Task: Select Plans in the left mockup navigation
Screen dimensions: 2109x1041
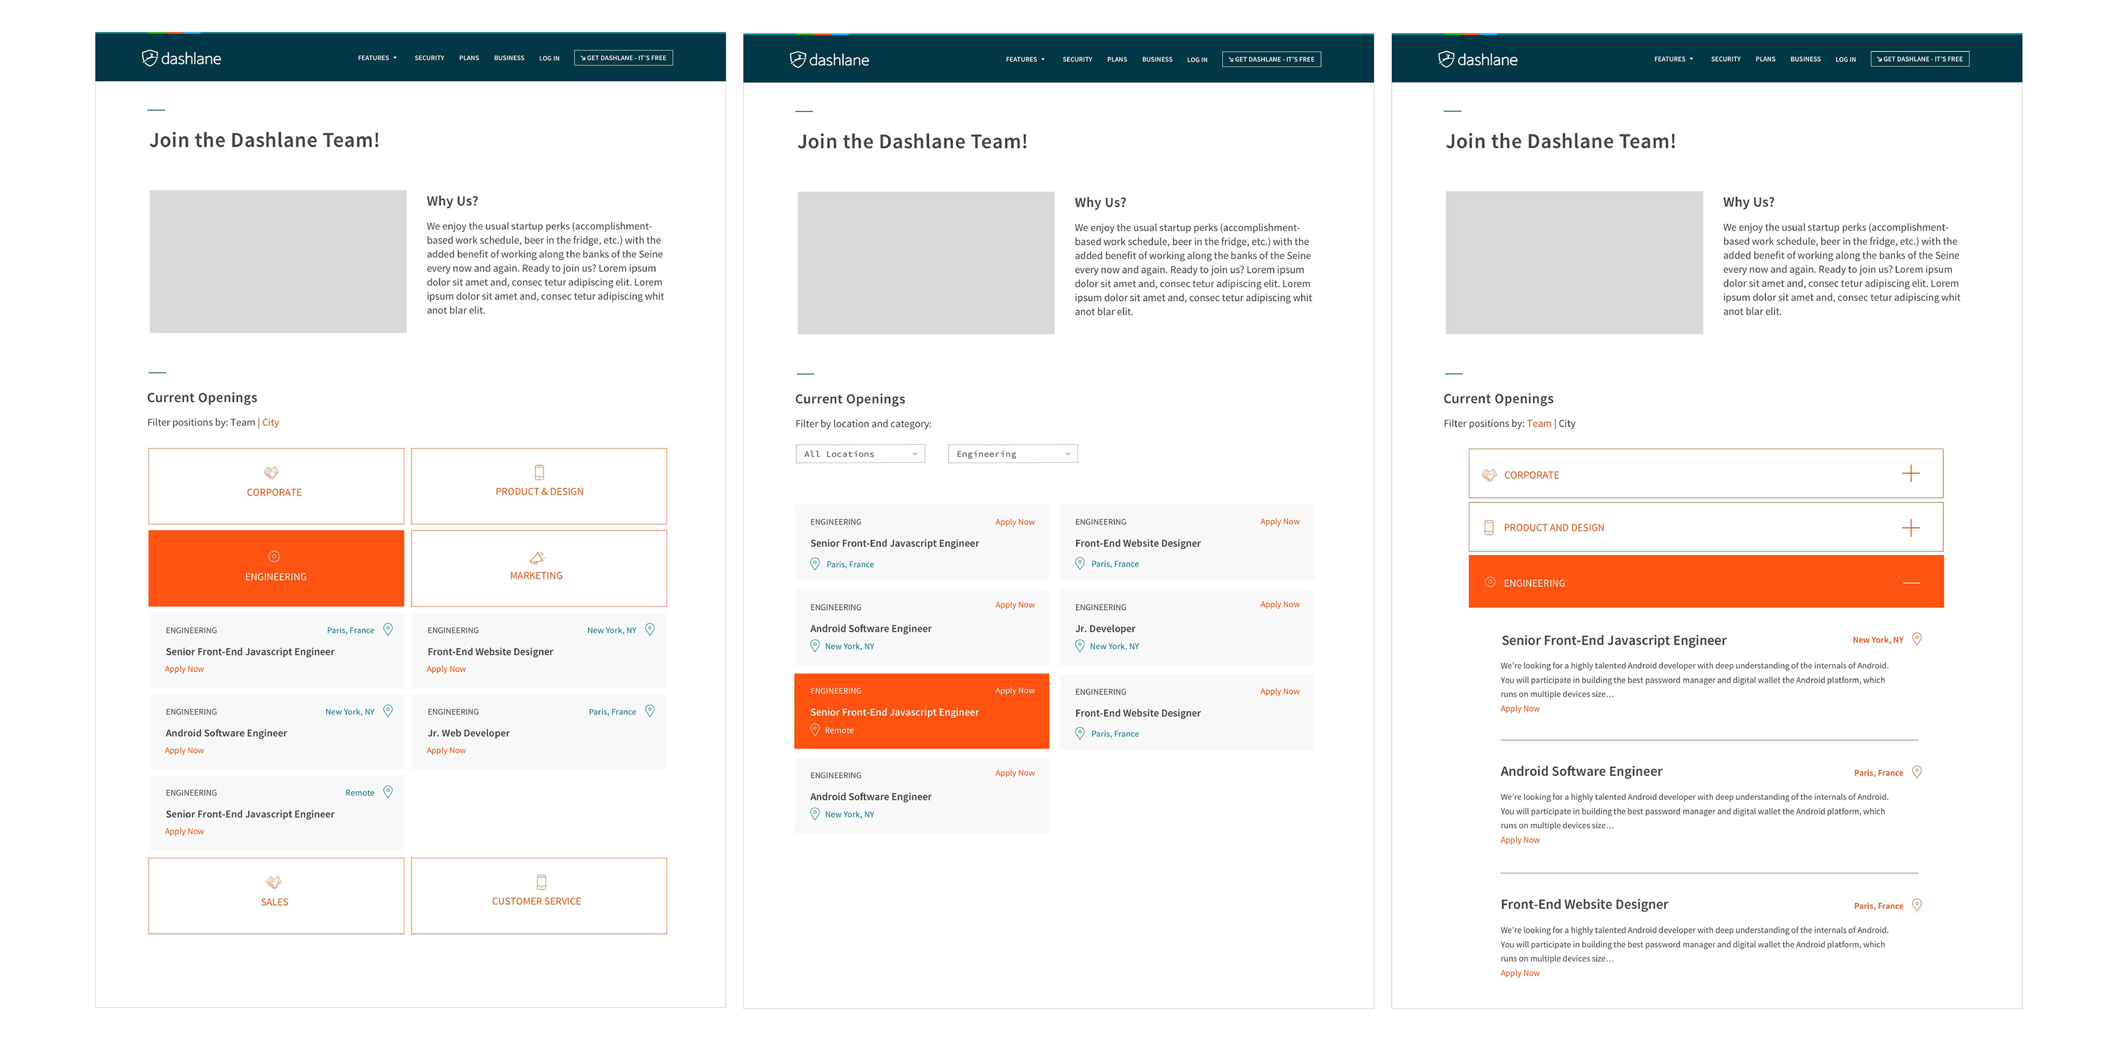Action: (x=469, y=58)
